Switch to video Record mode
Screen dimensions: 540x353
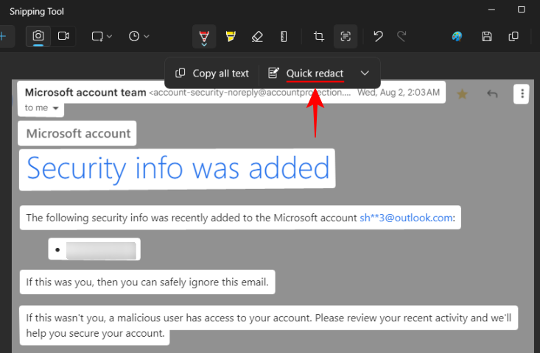click(63, 36)
